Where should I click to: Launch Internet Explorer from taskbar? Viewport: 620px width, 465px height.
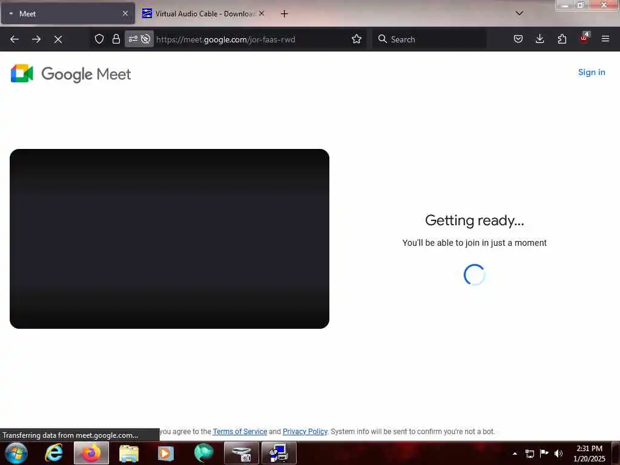54,453
